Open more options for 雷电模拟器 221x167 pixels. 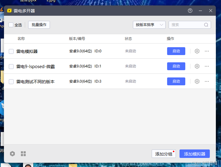207,51
